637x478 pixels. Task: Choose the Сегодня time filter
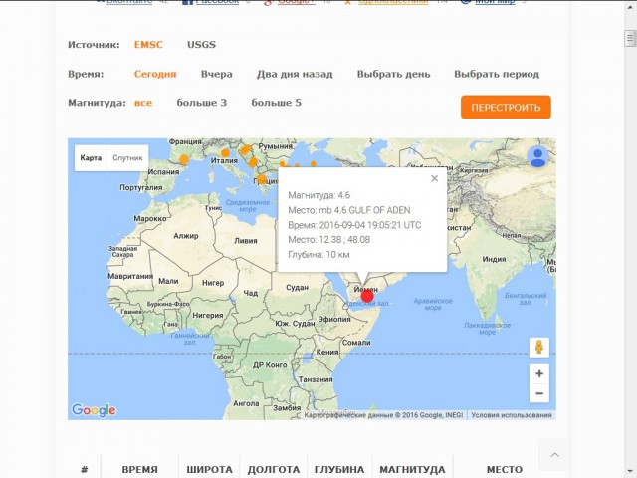click(x=155, y=74)
